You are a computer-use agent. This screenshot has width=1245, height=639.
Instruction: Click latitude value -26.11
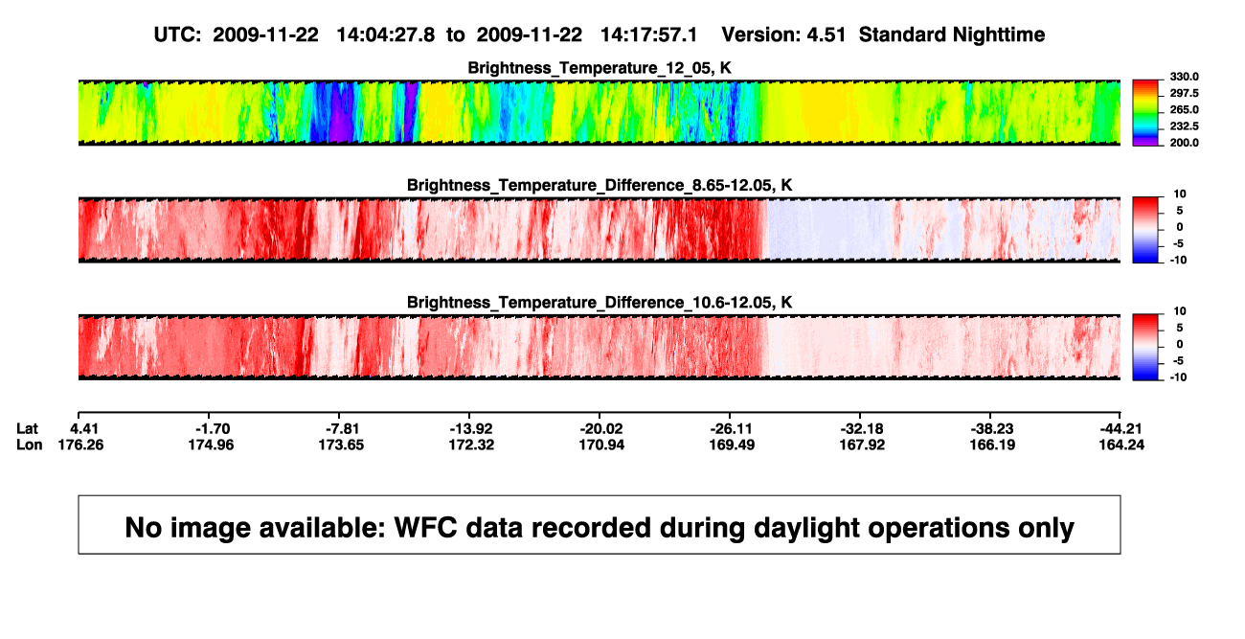[733, 428]
